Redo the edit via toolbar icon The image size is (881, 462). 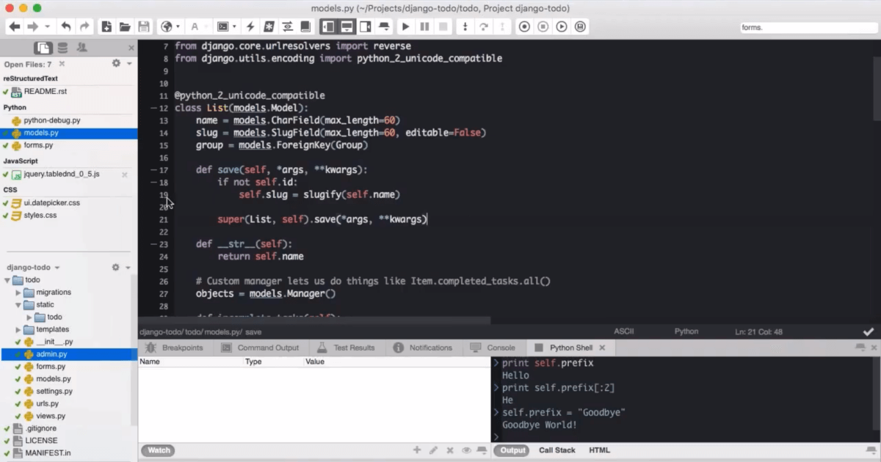pos(84,26)
